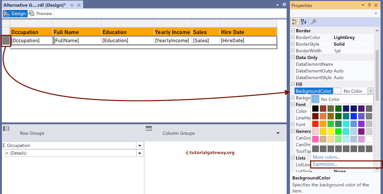Screen dimensions: 383x194
Task: Expand the BorderWidth property
Action: (x=293, y=51)
